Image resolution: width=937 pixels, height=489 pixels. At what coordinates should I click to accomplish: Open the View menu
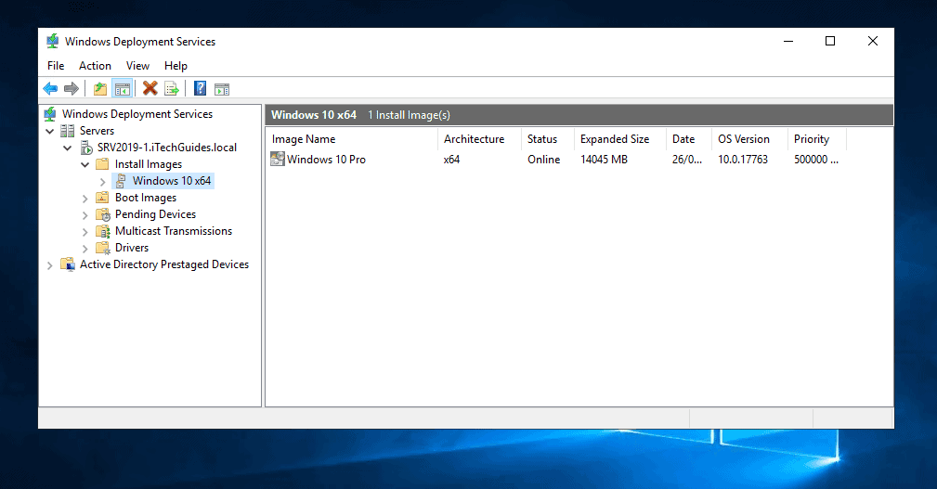137,66
